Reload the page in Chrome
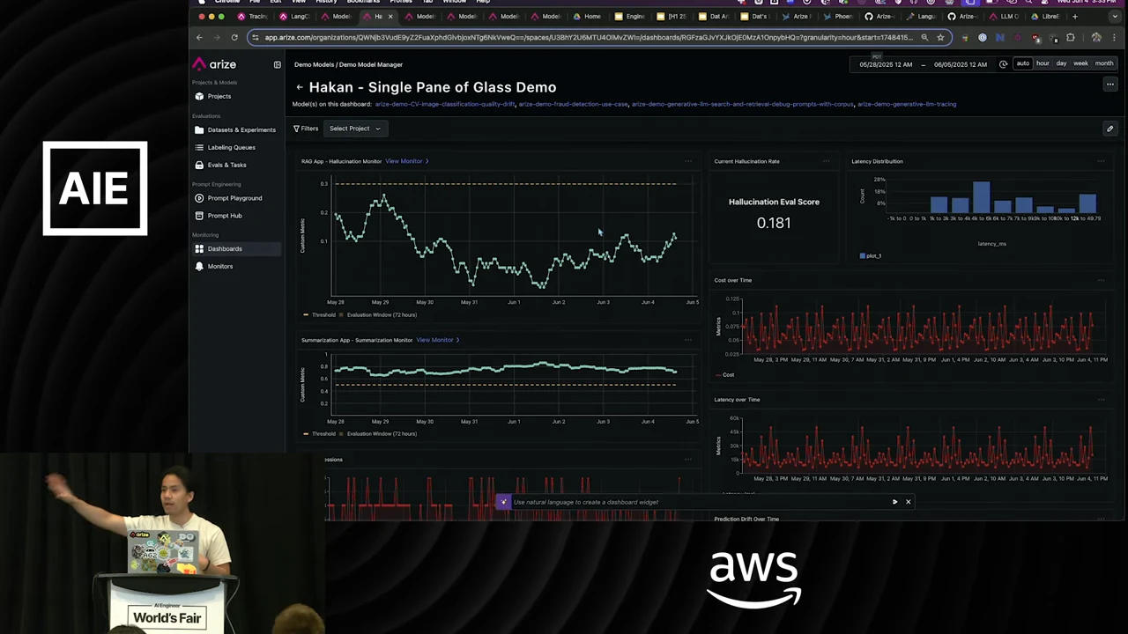 tap(234, 37)
